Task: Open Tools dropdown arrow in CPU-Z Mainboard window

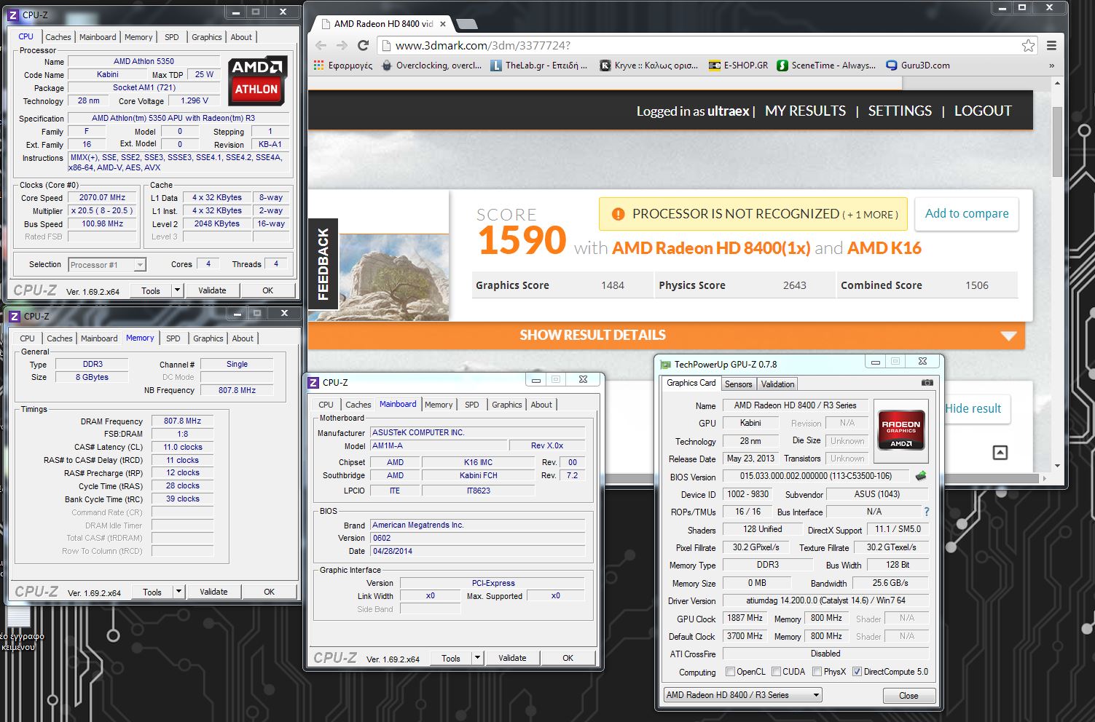Action: pos(477,658)
